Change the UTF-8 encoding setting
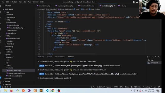 (x=116, y=87)
